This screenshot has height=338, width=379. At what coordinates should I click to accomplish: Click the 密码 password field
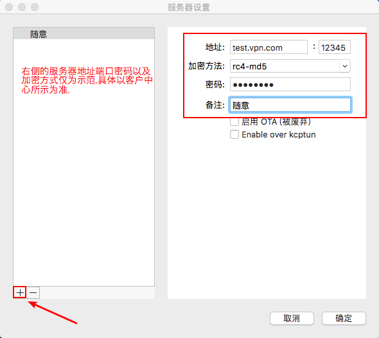point(290,84)
